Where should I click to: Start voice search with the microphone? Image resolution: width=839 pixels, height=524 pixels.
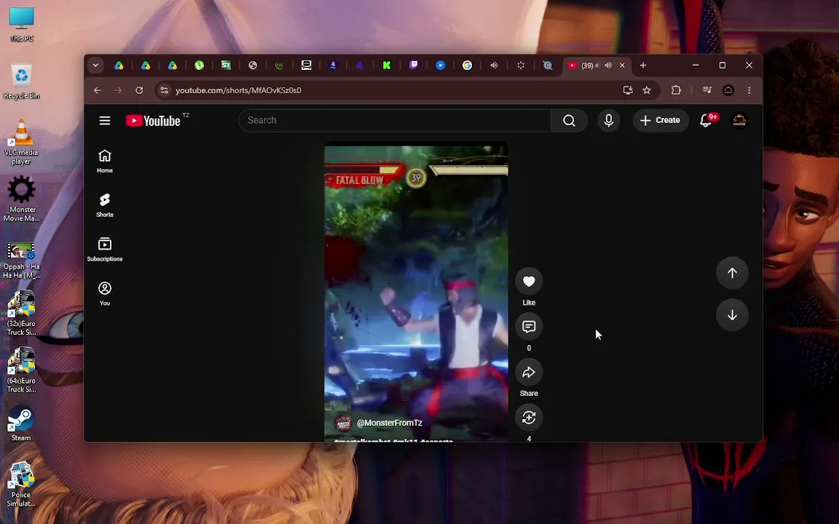[x=608, y=120]
